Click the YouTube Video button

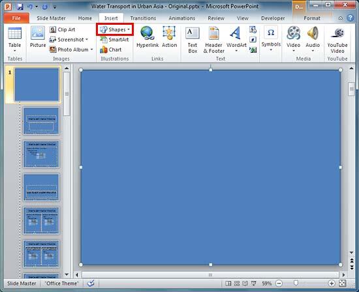(x=337, y=40)
